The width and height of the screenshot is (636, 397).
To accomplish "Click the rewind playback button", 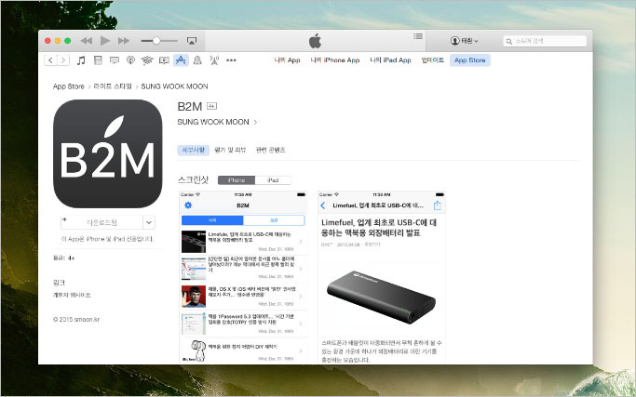I will pos(87,41).
